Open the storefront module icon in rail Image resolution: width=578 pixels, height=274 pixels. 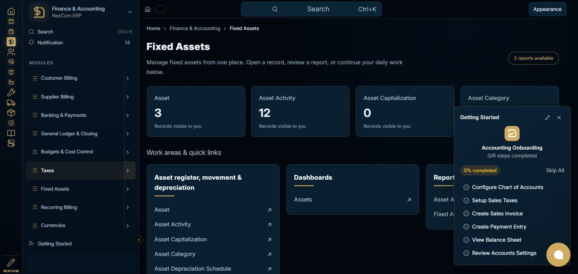point(11,32)
